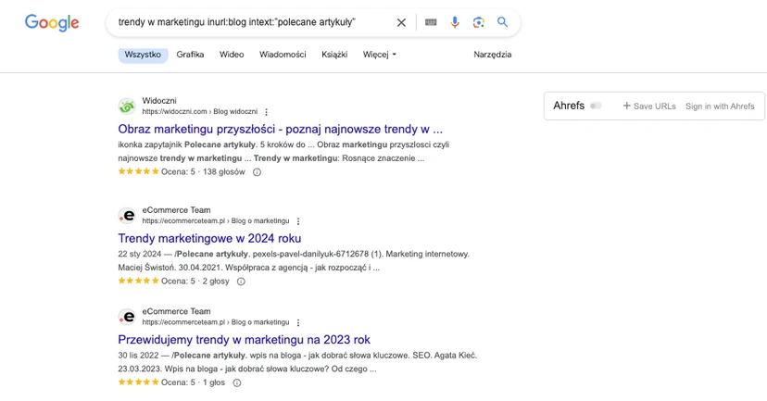Click info icon next to 2 głosy
Screen dimensions: 767x401
coord(241,282)
